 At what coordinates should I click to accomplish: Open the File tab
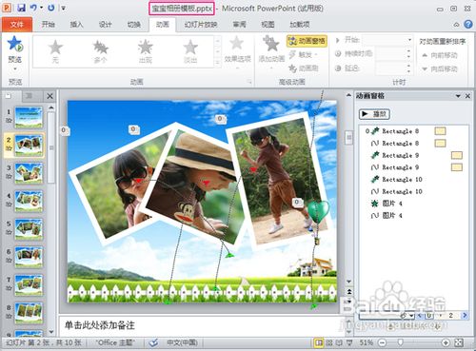pyautogui.click(x=17, y=25)
